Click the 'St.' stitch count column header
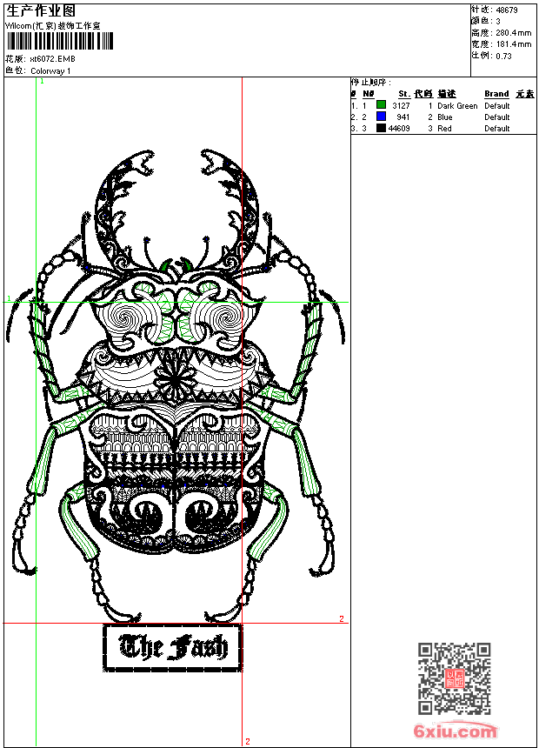 click(403, 94)
